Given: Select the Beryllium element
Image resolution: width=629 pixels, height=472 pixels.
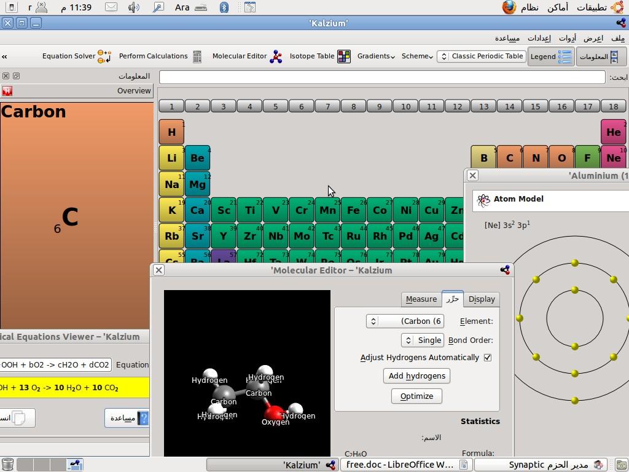Looking at the screenshot, I should tap(197, 158).
